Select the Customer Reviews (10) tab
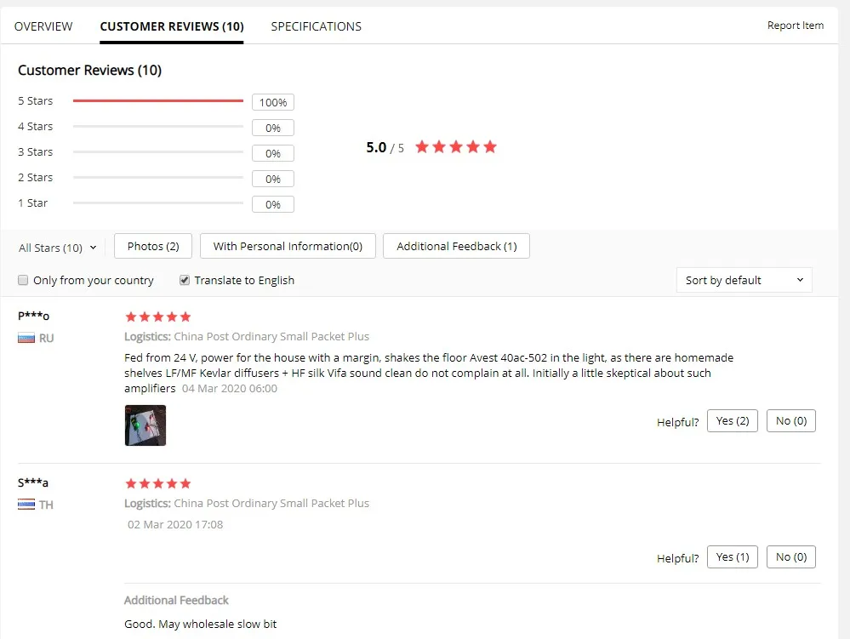This screenshot has height=639, width=850. click(172, 26)
